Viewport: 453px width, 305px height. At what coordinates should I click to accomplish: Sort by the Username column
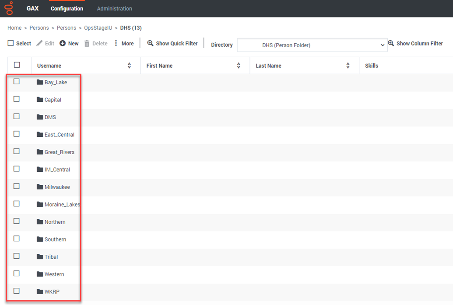pos(129,66)
